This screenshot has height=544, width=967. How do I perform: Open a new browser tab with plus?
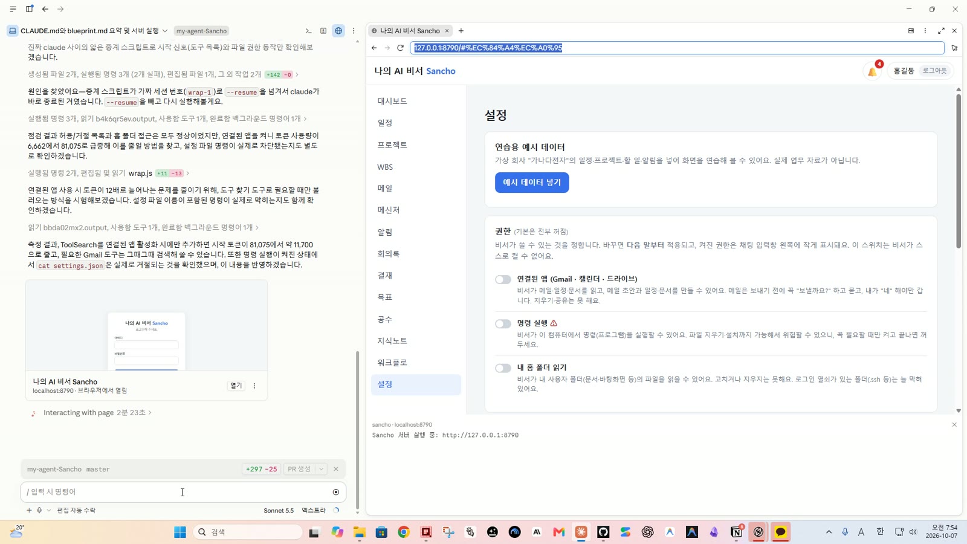(x=461, y=31)
